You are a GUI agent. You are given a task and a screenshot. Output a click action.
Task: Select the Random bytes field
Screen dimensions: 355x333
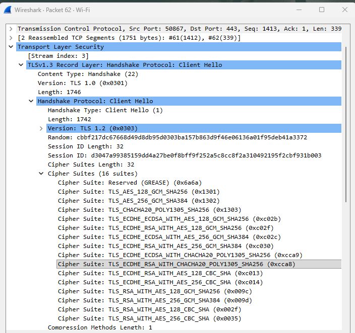point(177,137)
